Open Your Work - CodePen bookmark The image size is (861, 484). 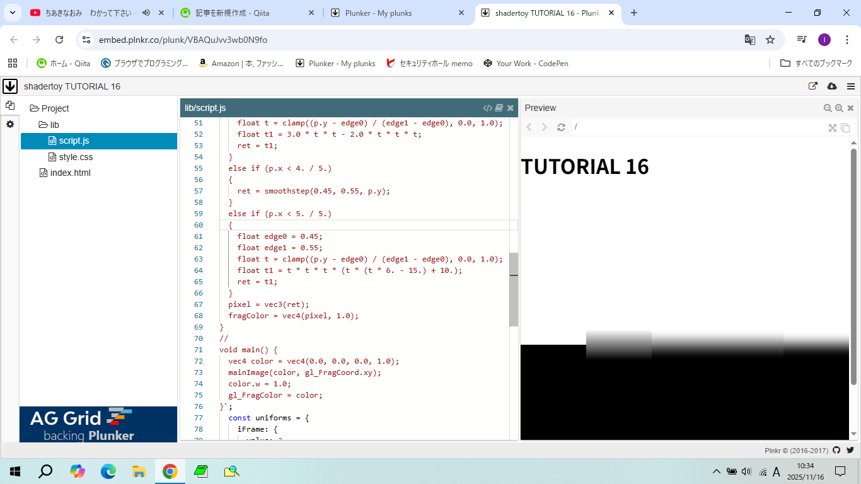[526, 63]
